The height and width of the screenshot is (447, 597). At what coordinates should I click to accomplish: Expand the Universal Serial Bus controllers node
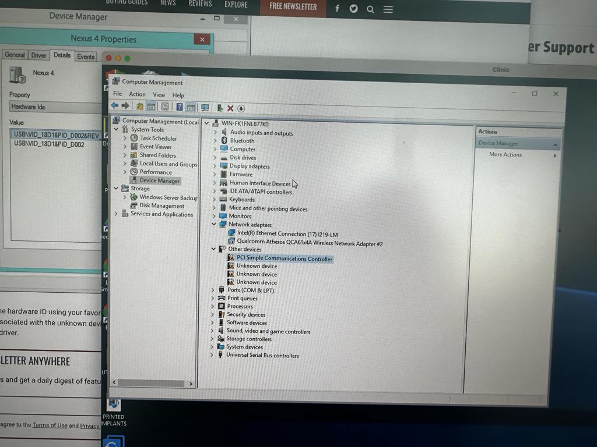[212, 355]
